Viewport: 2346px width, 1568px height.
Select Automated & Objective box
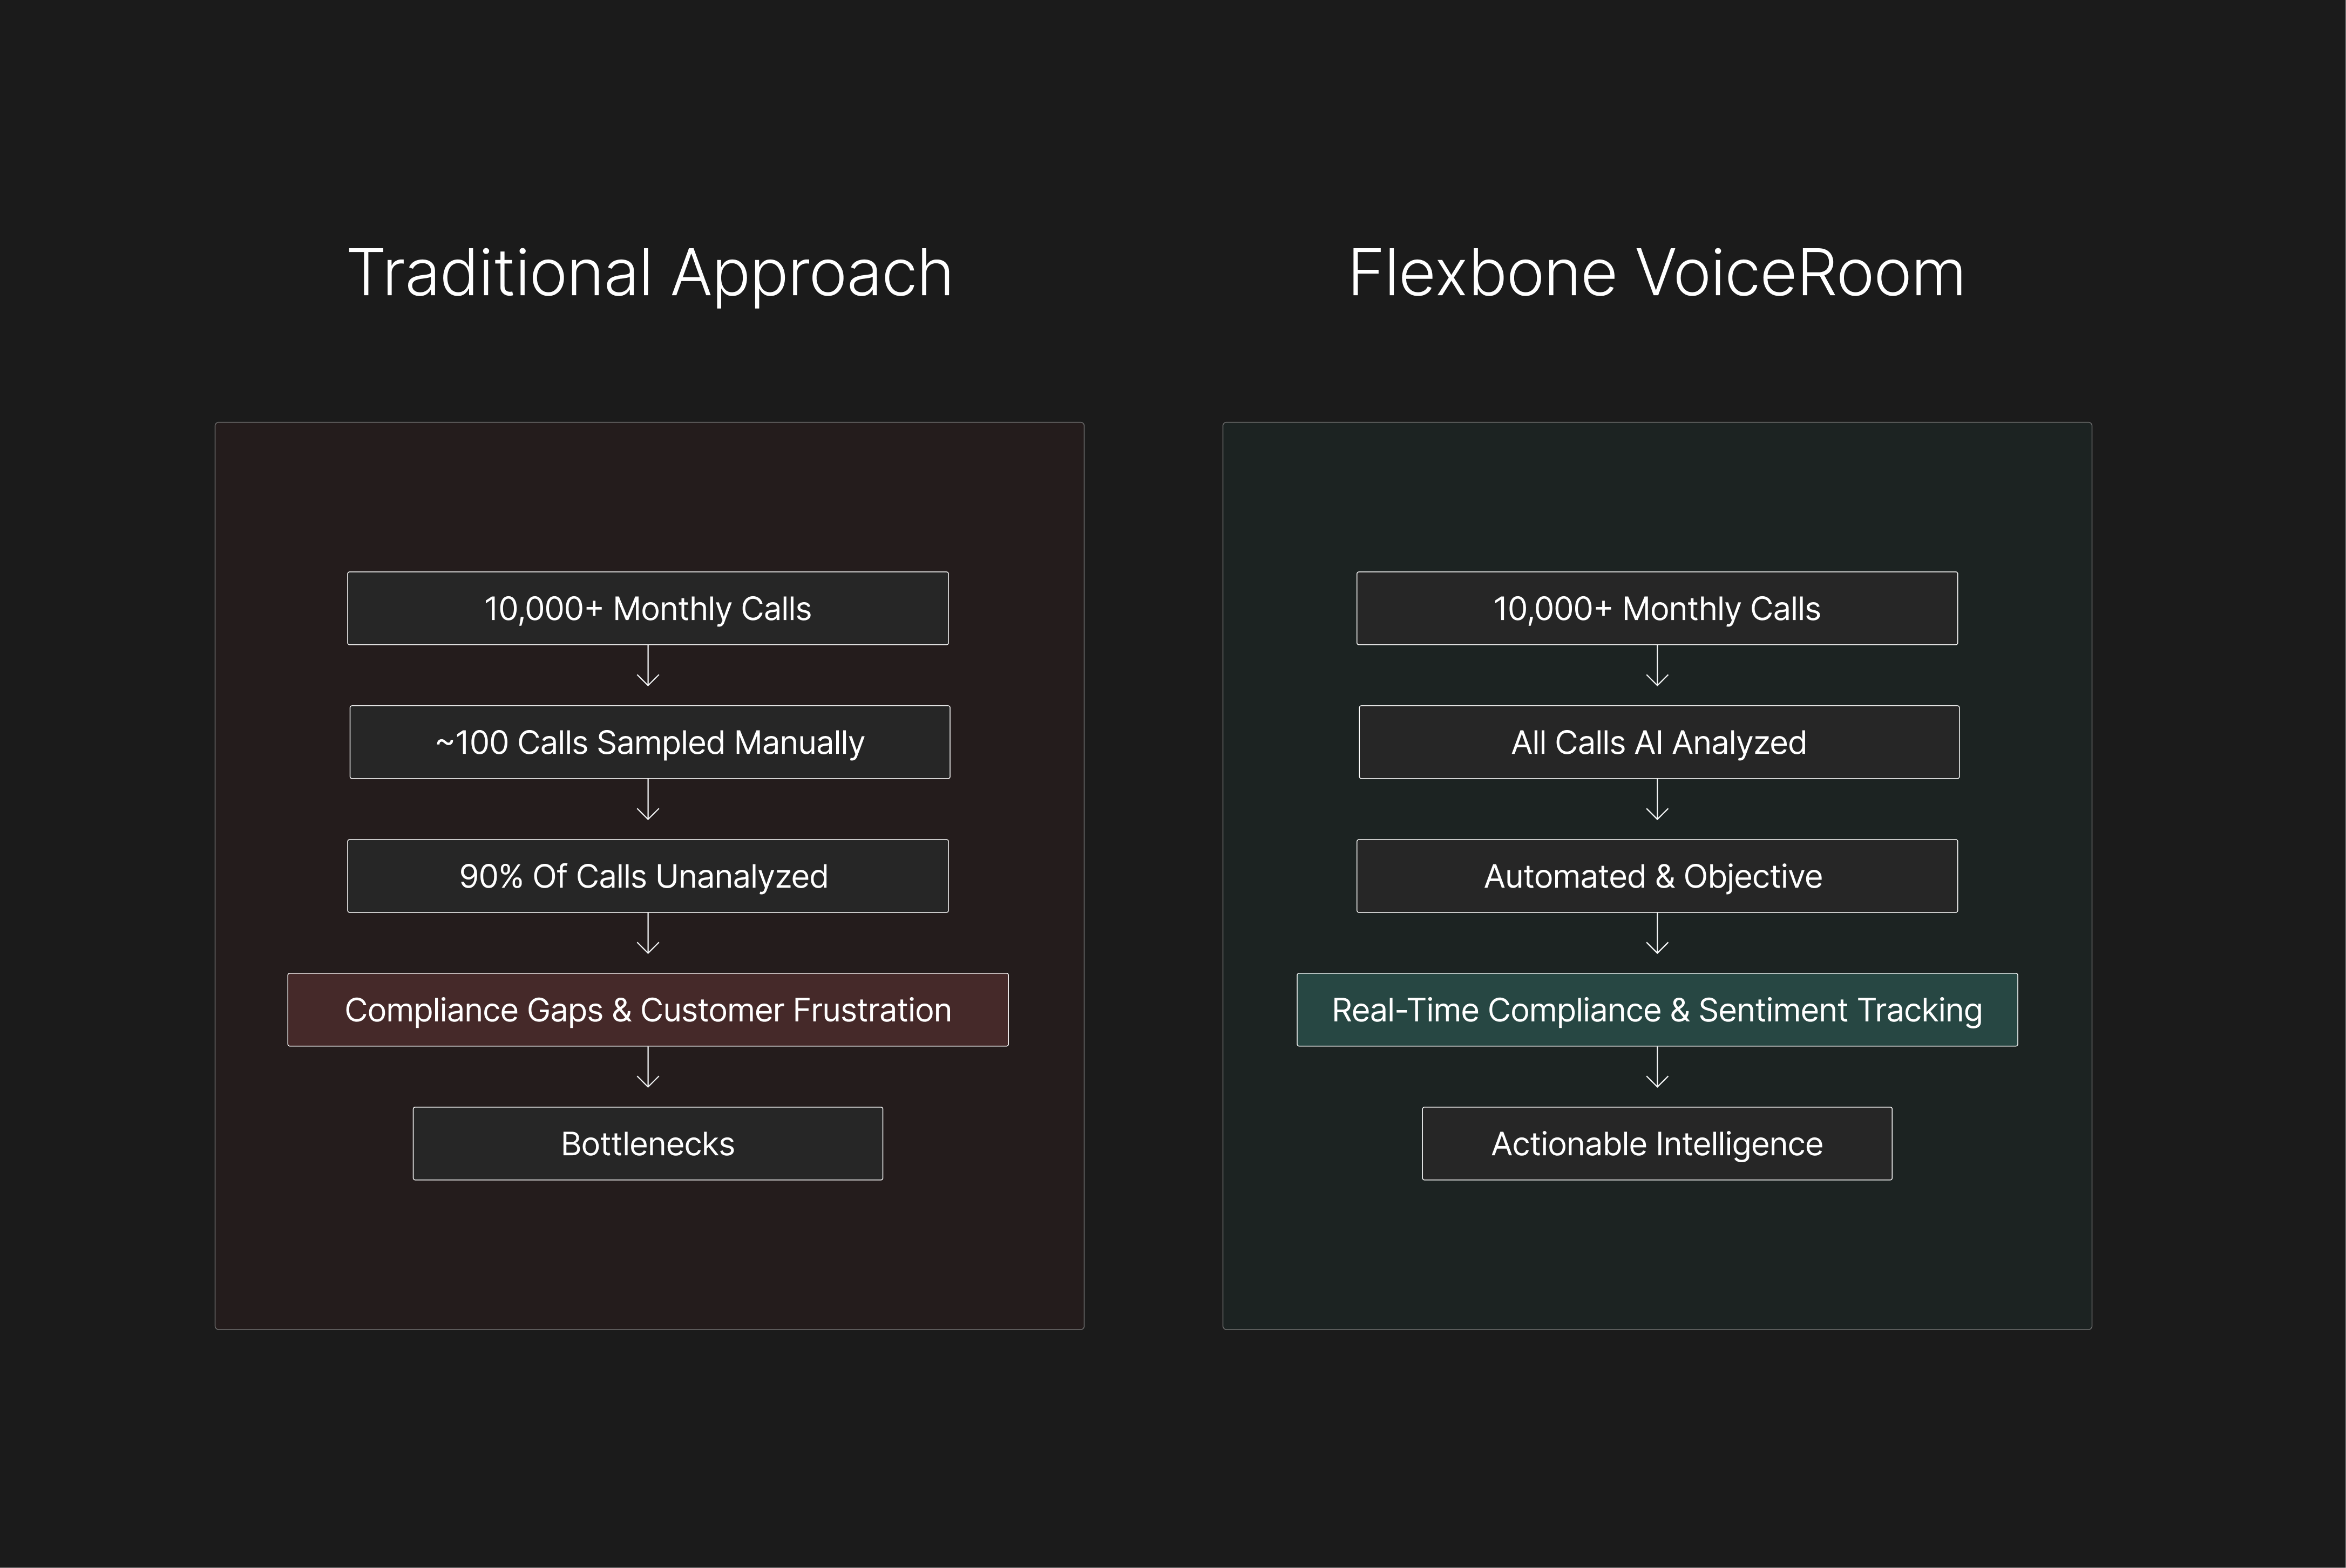coord(1657,876)
